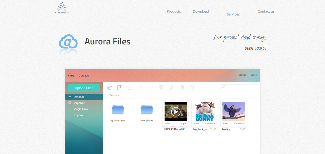Click the copy toolbar icon
The height and width of the screenshot is (154, 325).
182,88
